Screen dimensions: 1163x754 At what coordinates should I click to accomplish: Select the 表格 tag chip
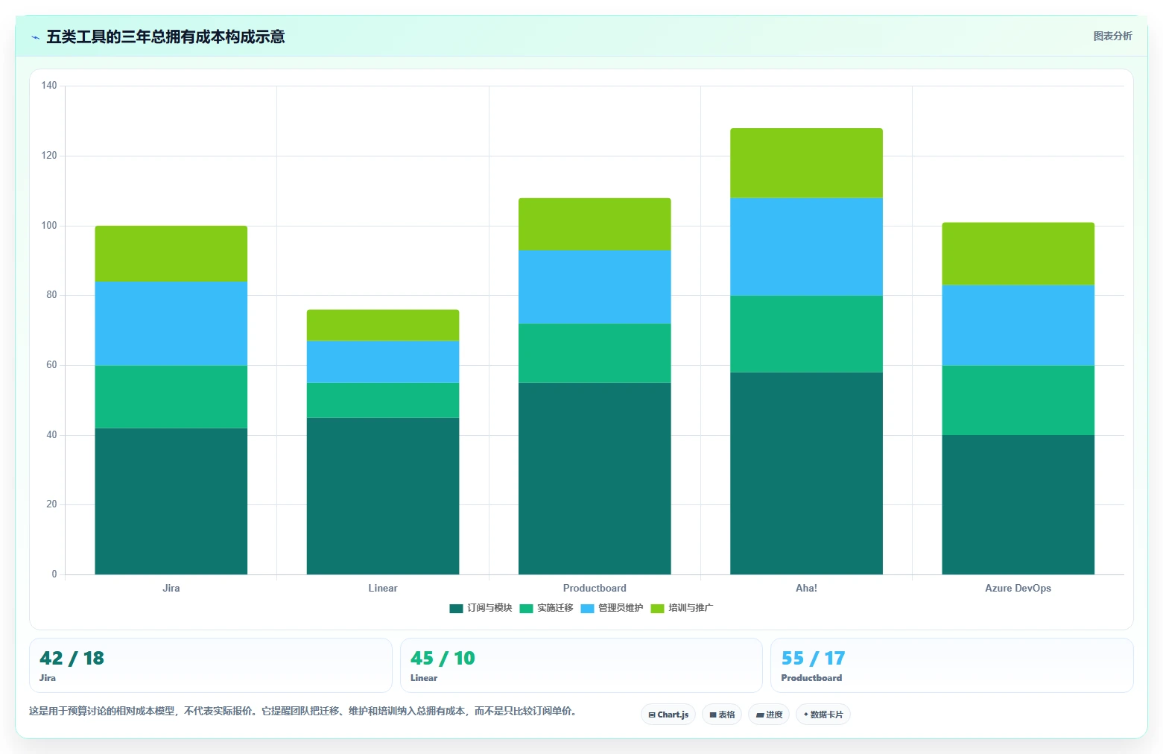point(722,715)
